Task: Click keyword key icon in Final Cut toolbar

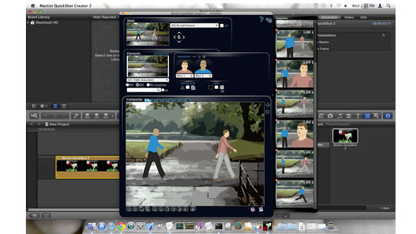Action: pos(75,116)
